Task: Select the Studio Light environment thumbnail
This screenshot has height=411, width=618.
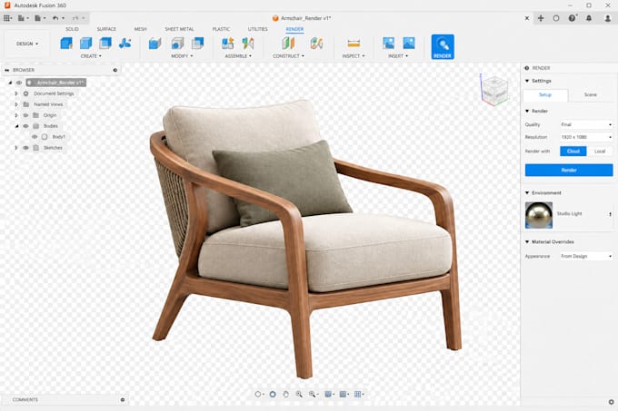Action: [x=539, y=215]
